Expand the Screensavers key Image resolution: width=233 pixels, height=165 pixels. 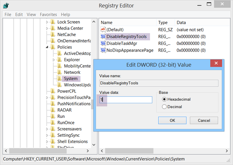(x=47, y=129)
